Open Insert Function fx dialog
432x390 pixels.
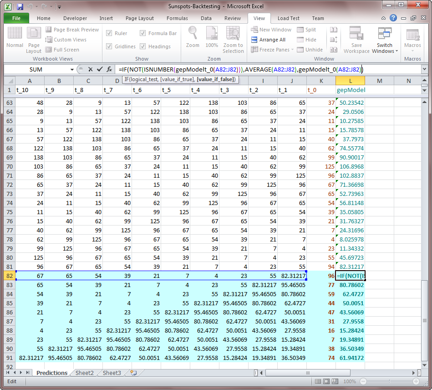[x=109, y=69]
